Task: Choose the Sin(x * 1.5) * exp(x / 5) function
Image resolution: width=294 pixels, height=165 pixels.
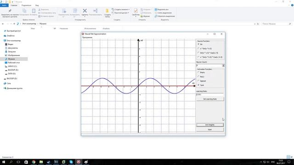Action: (x=198, y=53)
